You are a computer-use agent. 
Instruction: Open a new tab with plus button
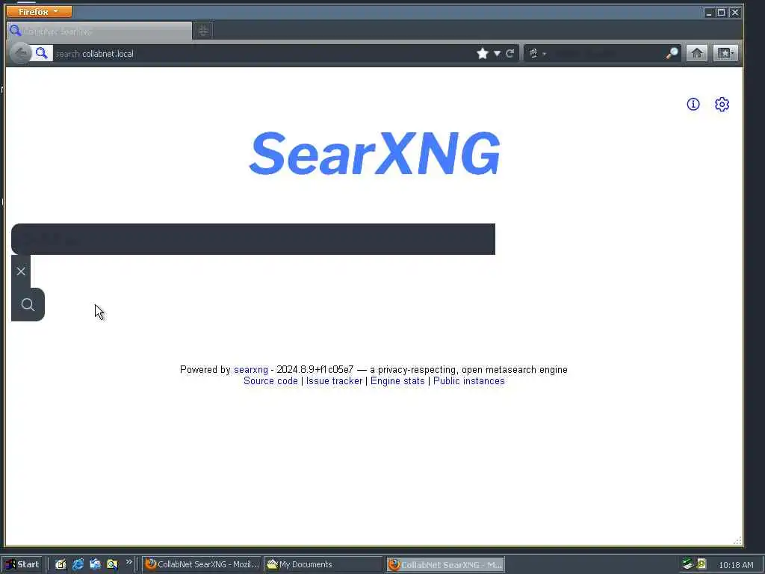click(x=203, y=31)
